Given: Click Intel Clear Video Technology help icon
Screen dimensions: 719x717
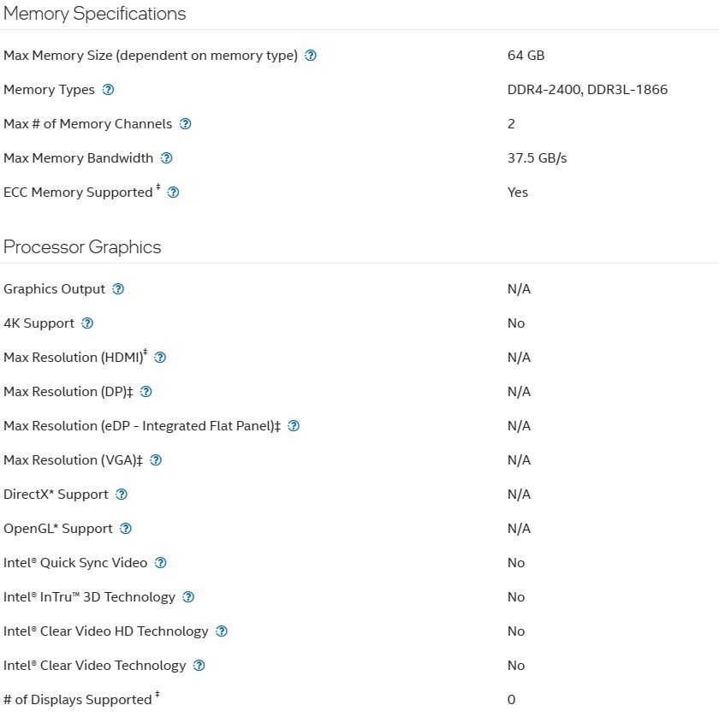Looking at the screenshot, I should [199, 666].
